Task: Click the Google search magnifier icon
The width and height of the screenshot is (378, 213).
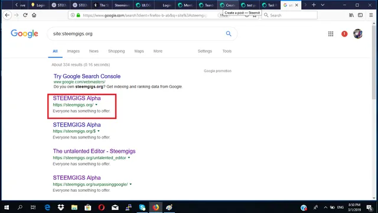Action: pyautogui.click(x=229, y=34)
